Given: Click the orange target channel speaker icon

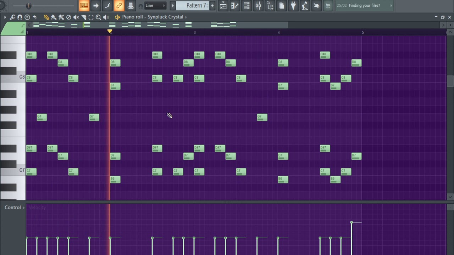Looking at the screenshot, I should (117, 17).
